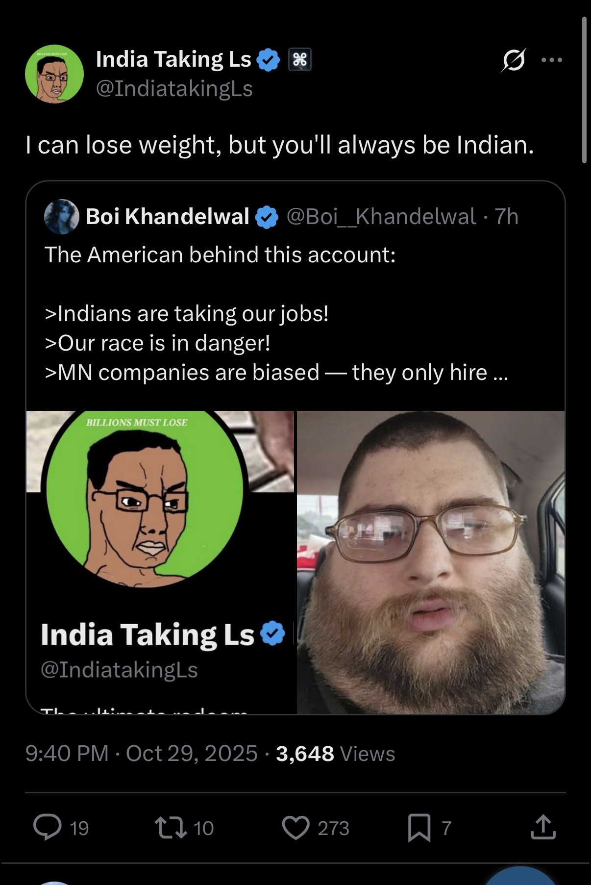Screen dimensions: 591x885
Task: Click the vertical scrollbar thumb
Action: [584, 90]
